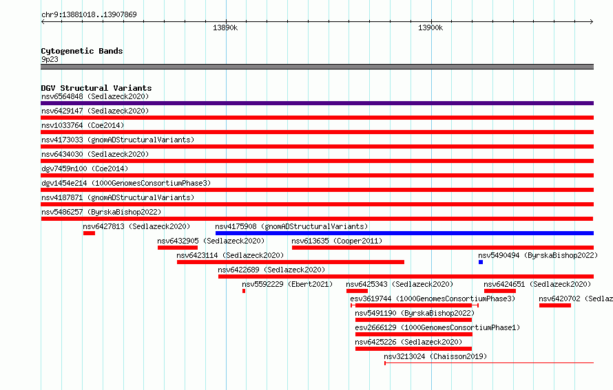Image resolution: width=613 pixels, height=390 pixels.
Task: Click the left arrow on the ruler
Action: coord(43,21)
